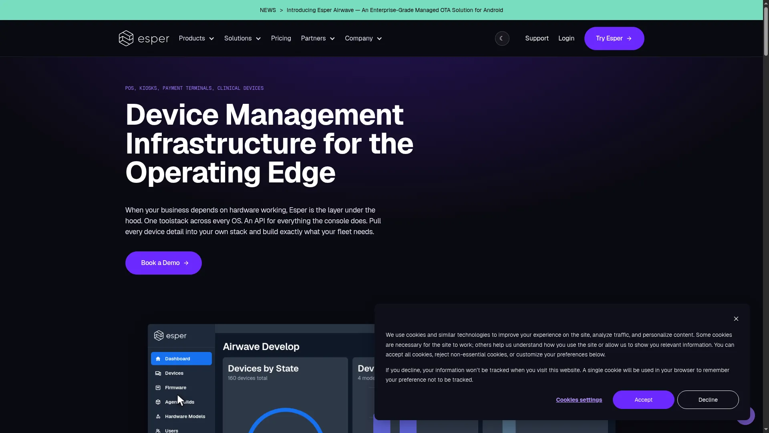Image resolution: width=769 pixels, height=433 pixels.
Task: Expand the Solutions dropdown menu
Action: pyautogui.click(x=242, y=38)
